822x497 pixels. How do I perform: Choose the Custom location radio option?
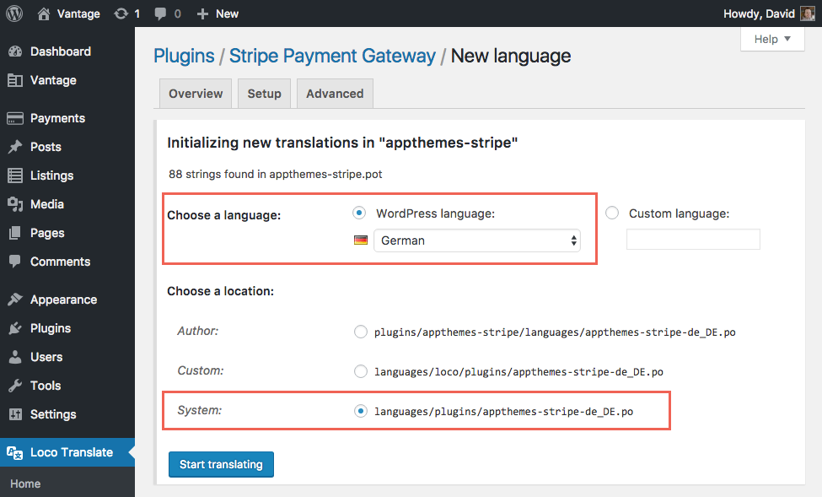point(361,371)
